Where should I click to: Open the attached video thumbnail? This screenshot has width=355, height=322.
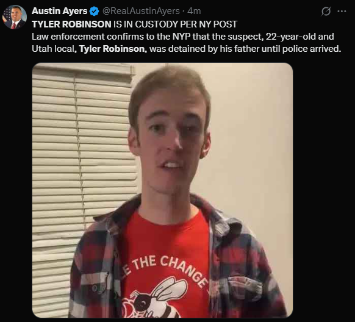tap(162, 190)
